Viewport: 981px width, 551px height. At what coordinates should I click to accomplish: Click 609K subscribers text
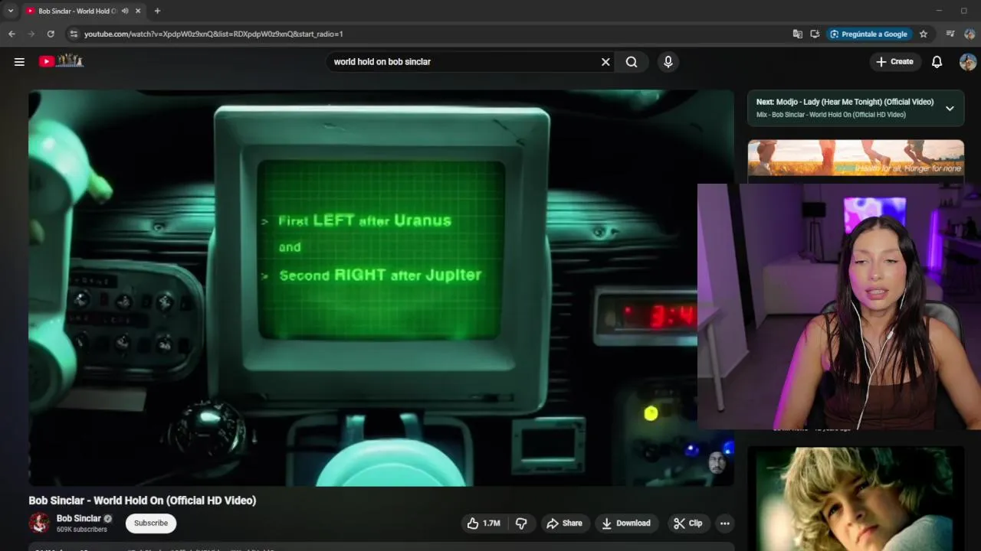pos(82,530)
